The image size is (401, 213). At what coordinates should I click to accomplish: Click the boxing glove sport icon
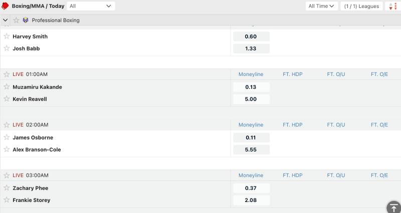pos(6,6)
